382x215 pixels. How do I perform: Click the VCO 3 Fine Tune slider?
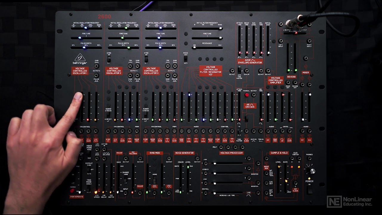pyautogui.click(x=161, y=38)
